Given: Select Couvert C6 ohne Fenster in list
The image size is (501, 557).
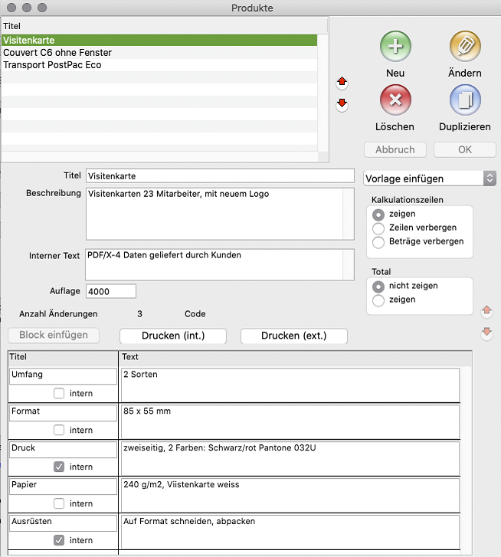Looking at the screenshot, I should tap(57, 53).
